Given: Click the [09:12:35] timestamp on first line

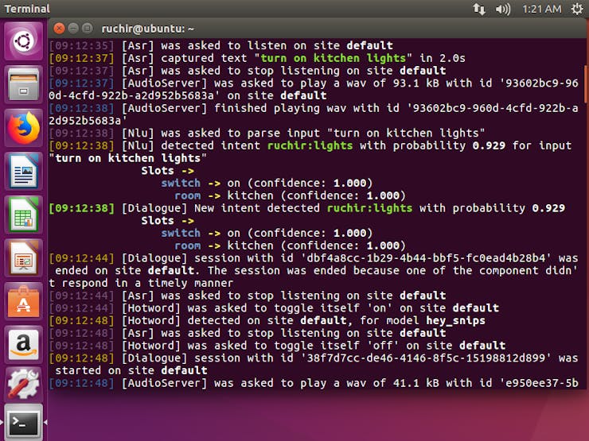Looking at the screenshot, I should pyautogui.click(x=81, y=46).
